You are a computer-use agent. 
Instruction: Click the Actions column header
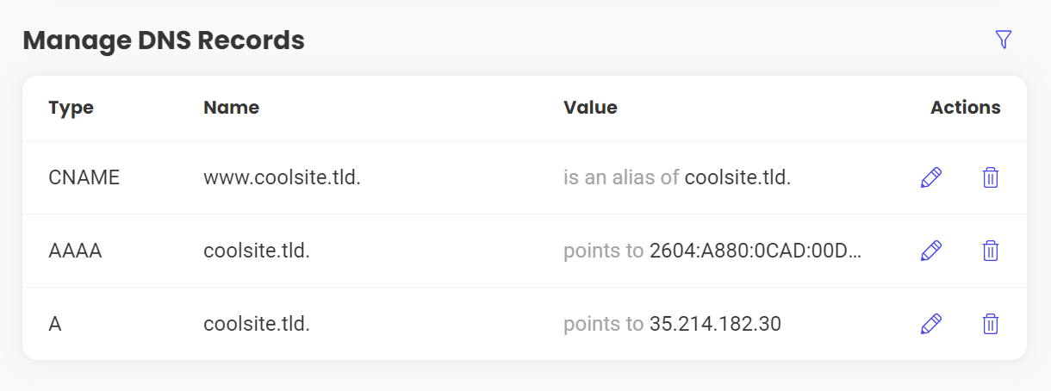point(965,108)
